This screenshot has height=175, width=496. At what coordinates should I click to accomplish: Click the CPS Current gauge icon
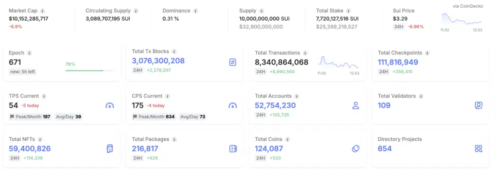[232, 106]
